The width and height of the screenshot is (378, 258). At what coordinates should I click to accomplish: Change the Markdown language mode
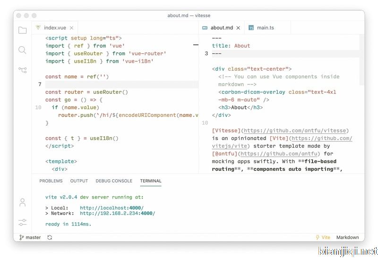347,237
